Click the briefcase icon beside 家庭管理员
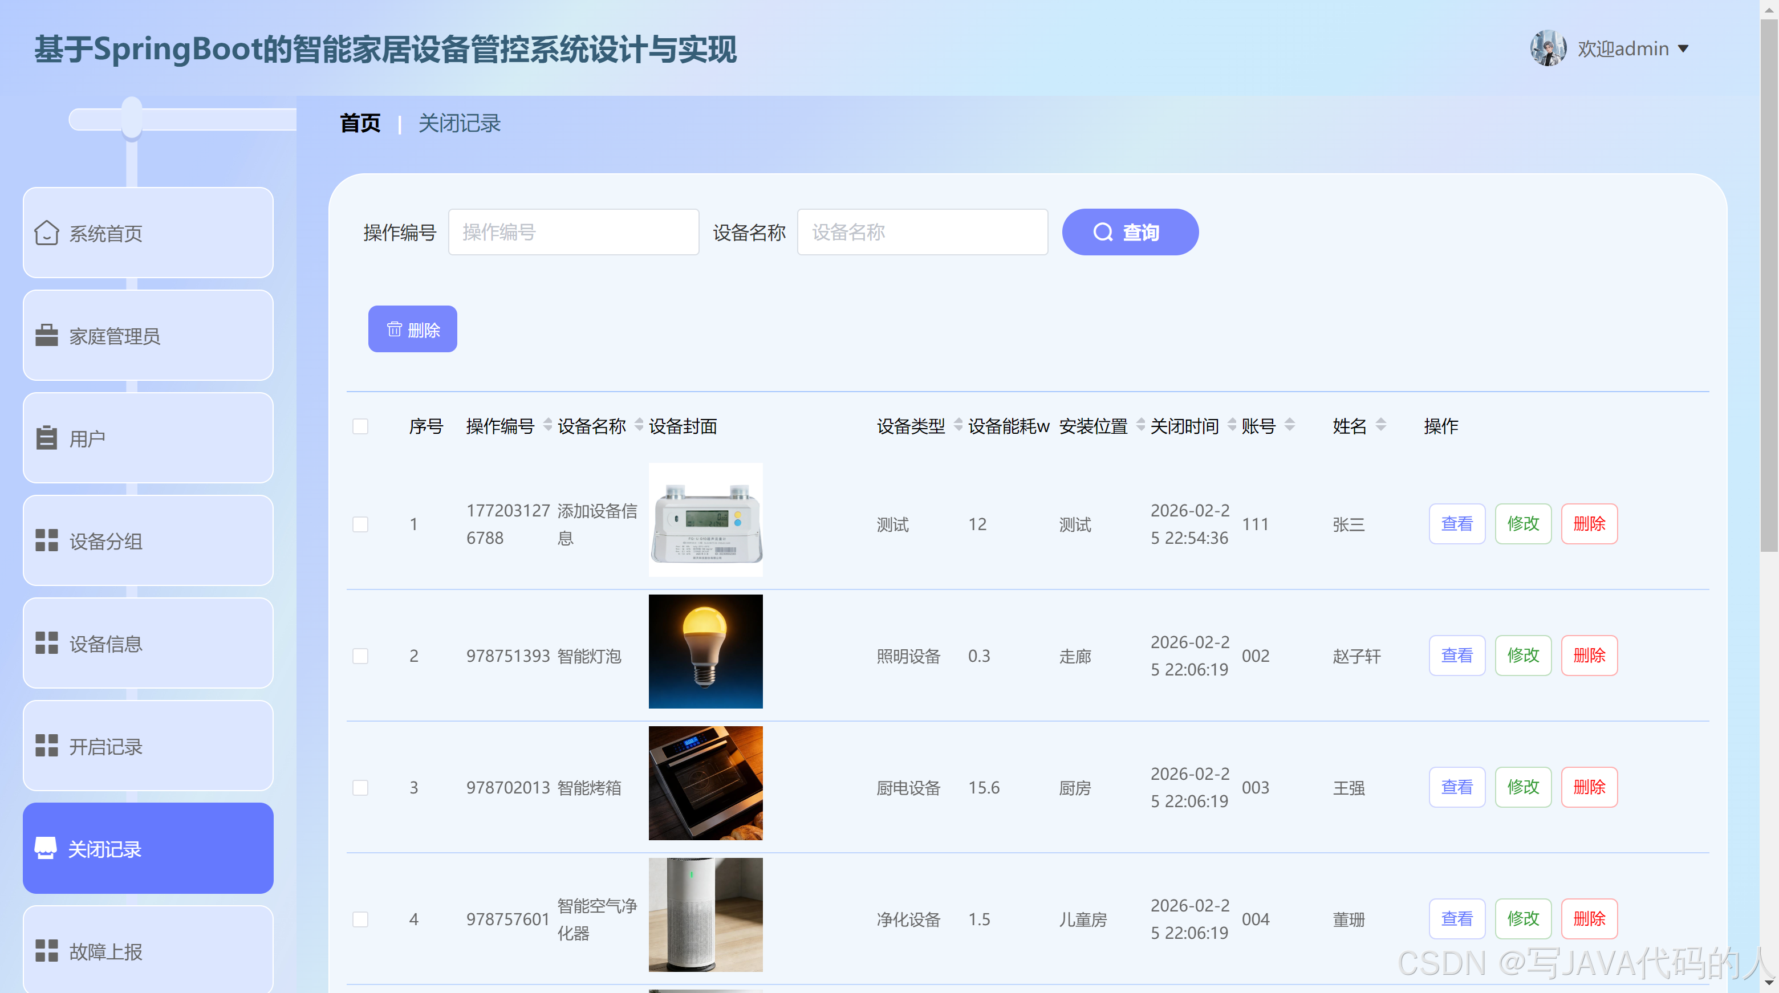The width and height of the screenshot is (1779, 993). click(46, 335)
